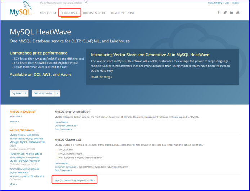Open the DOCUMENTATION tab
Screen dimensions: 250x191
[95, 13]
